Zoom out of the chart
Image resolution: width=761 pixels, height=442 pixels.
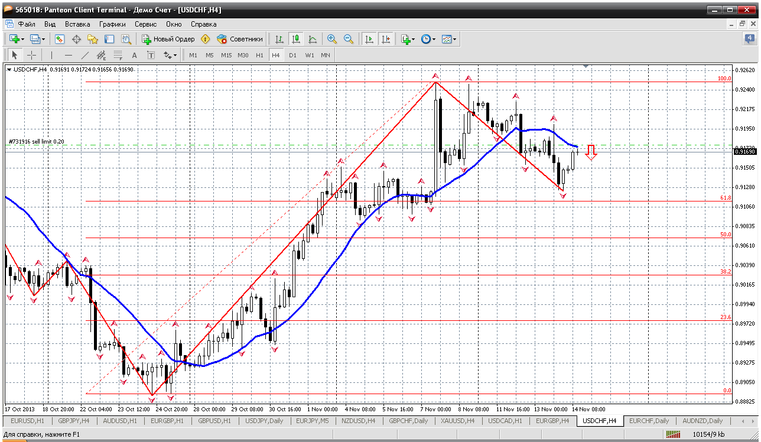pos(349,39)
